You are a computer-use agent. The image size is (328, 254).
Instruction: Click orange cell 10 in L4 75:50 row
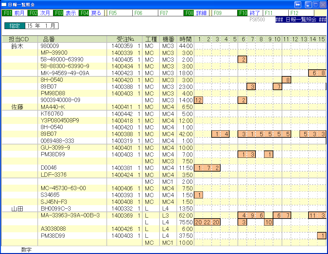pyautogui.click(x=269, y=222)
